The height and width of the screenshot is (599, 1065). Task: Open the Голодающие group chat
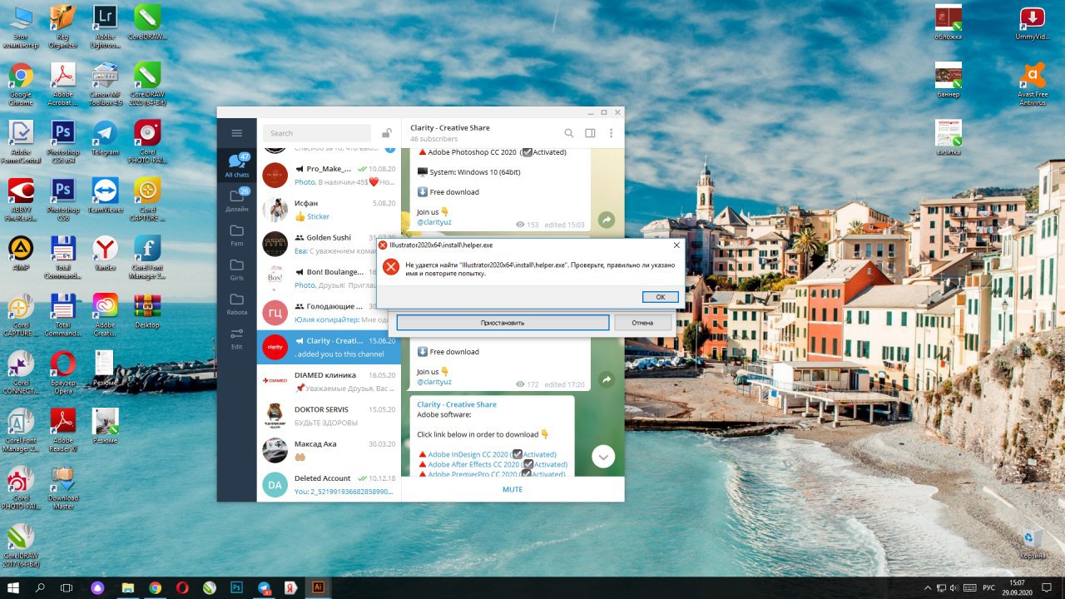click(x=329, y=313)
